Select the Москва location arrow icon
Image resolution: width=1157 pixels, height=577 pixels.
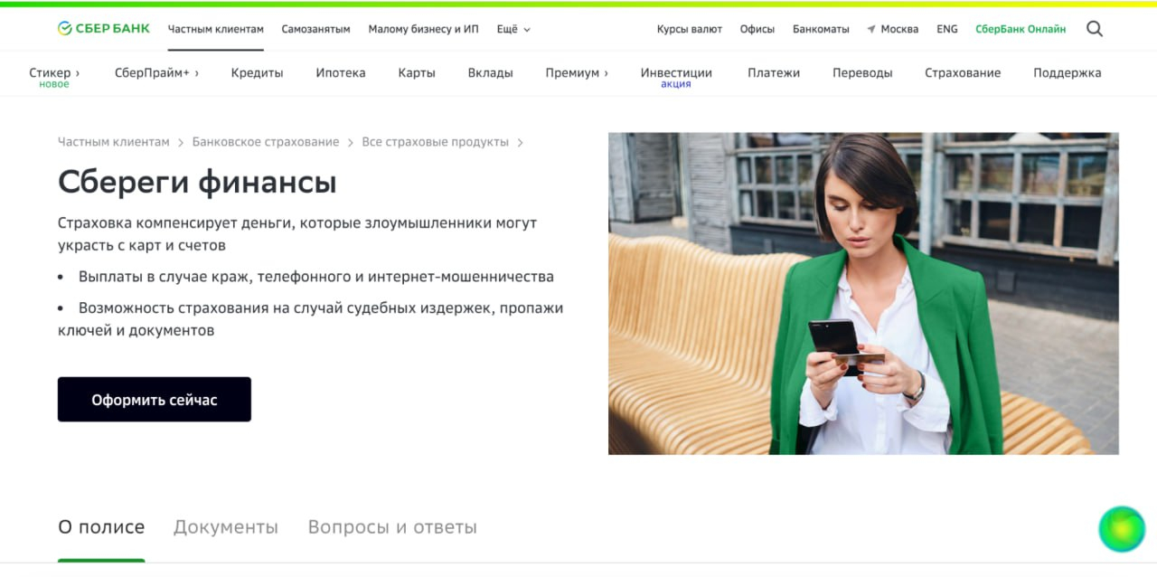point(871,30)
